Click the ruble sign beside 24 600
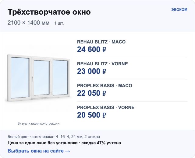The height and width of the screenshot is (158, 195). click(x=104, y=49)
